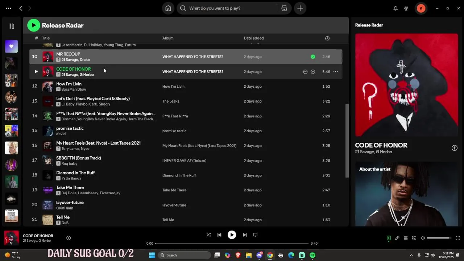Hide CODE OF HONOR using the minus circle icon
This screenshot has width=464, height=261.
pos(305,72)
